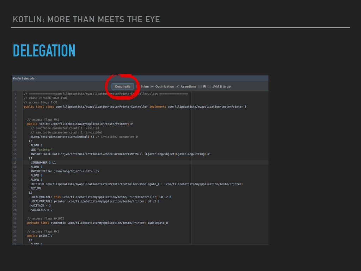The height and width of the screenshot is (271, 361).
Task: Click 'annotable parameter count: 1 (visible)' comment
Action: pyautogui.click(x=65, y=128)
